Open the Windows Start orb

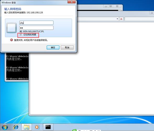tap(5, 127)
